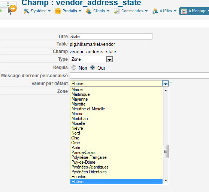
Task: Select Meurthe-et-Moselle in the list
Action: tap(116, 109)
